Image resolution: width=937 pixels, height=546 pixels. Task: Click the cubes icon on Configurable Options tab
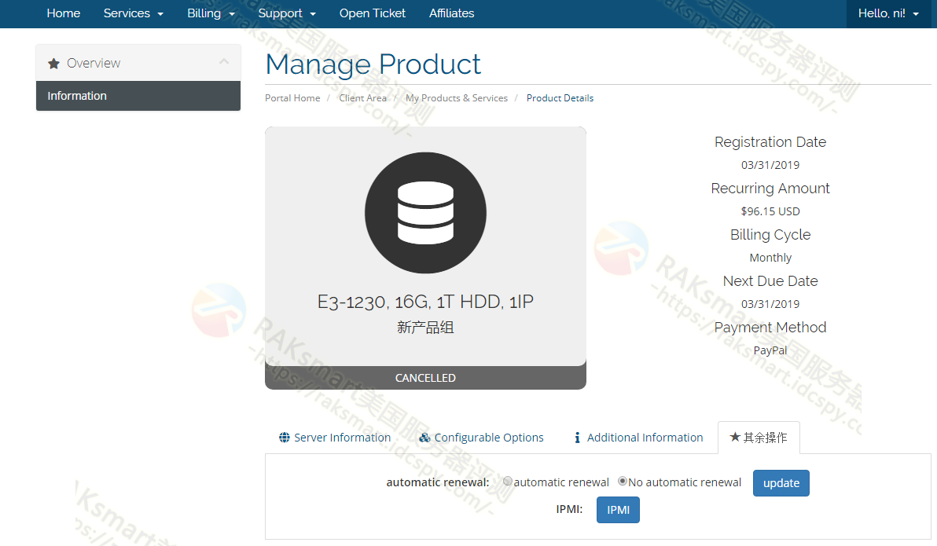[x=424, y=438]
